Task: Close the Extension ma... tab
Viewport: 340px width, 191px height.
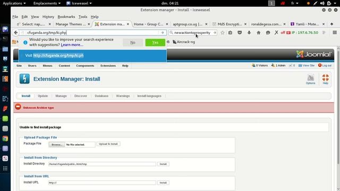Action: (x=128, y=24)
